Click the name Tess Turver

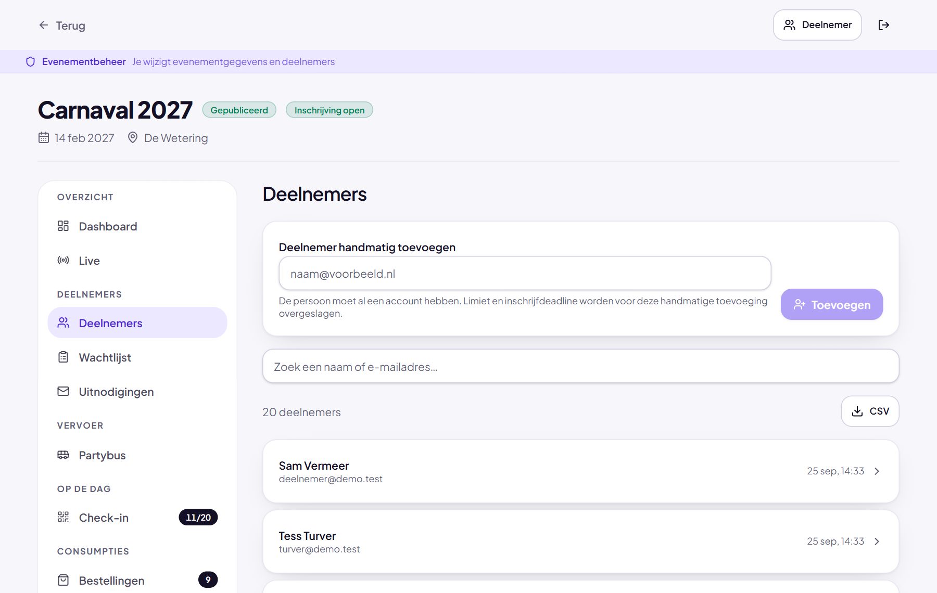(x=307, y=536)
